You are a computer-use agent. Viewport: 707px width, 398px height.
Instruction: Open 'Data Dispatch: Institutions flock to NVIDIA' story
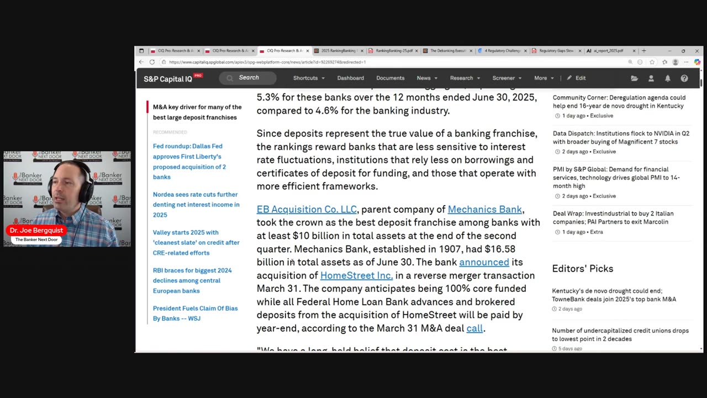point(621,138)
